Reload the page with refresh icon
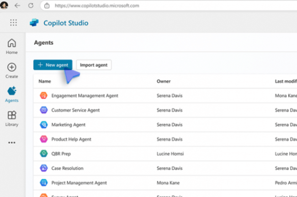This screenshot has width=297, height=197. tap(31, 5)
